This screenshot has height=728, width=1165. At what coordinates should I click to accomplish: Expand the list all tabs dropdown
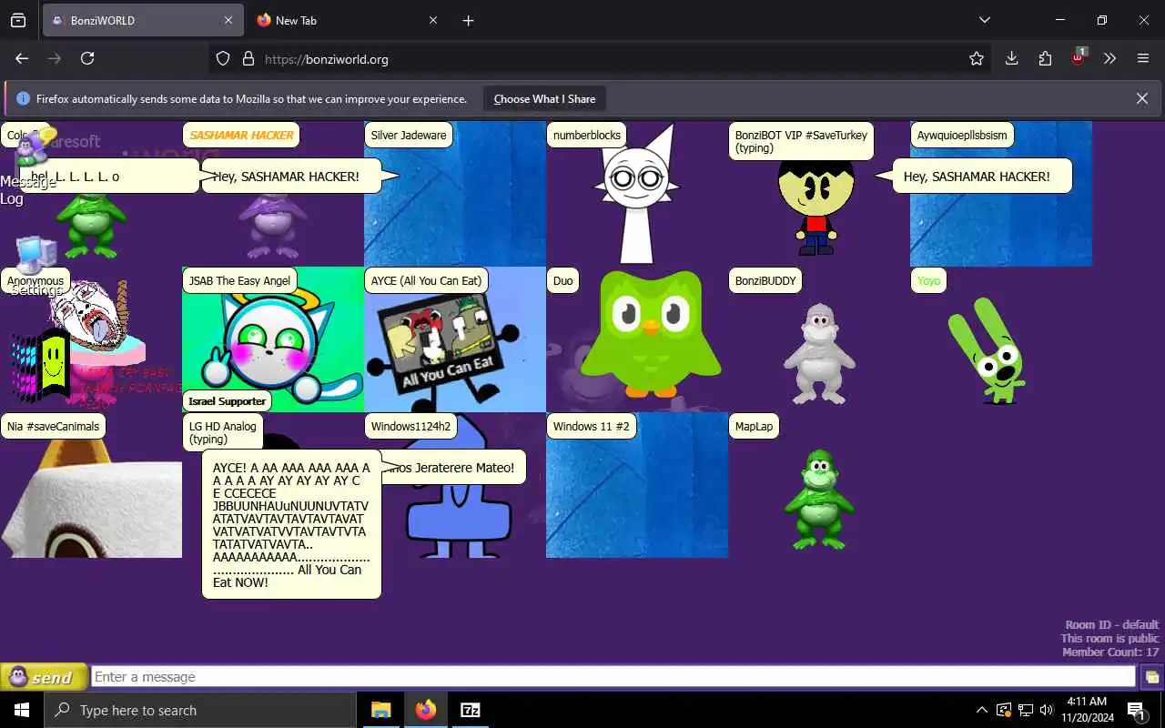pyautogui.click(x=984, y=20)
